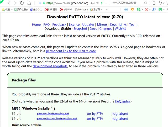Screen dimensions: 168x127
Task: Click the search box with Chinese text
Action: [124, 3]
